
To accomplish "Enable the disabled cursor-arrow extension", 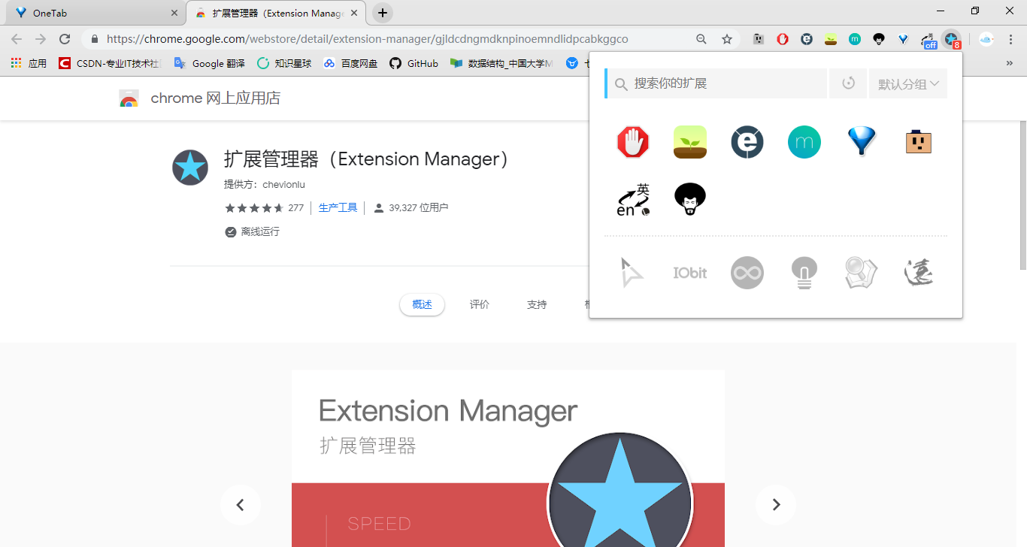I will pyautogui.click(x=633, y=273).
